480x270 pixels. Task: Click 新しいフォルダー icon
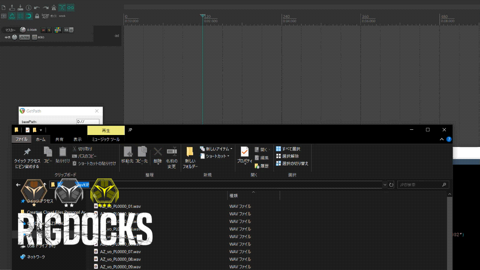(x=190, y=151)
